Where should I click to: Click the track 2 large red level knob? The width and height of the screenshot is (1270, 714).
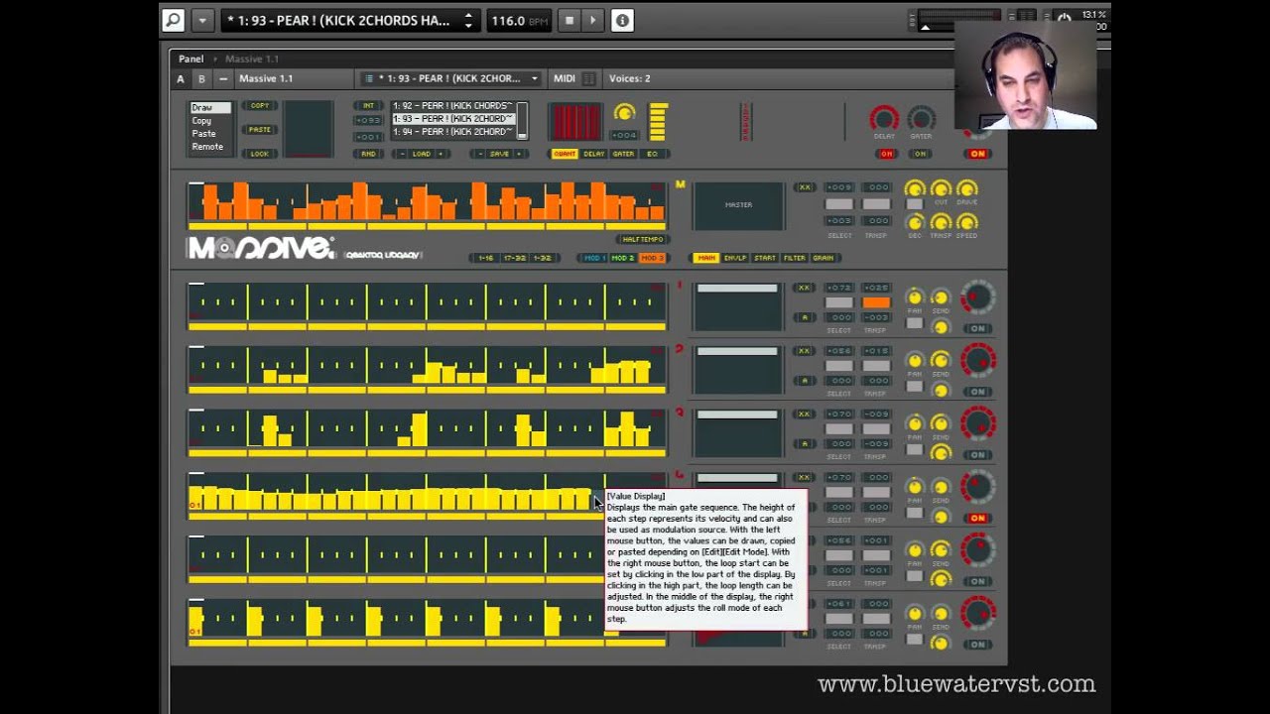(x=977, y=360)
